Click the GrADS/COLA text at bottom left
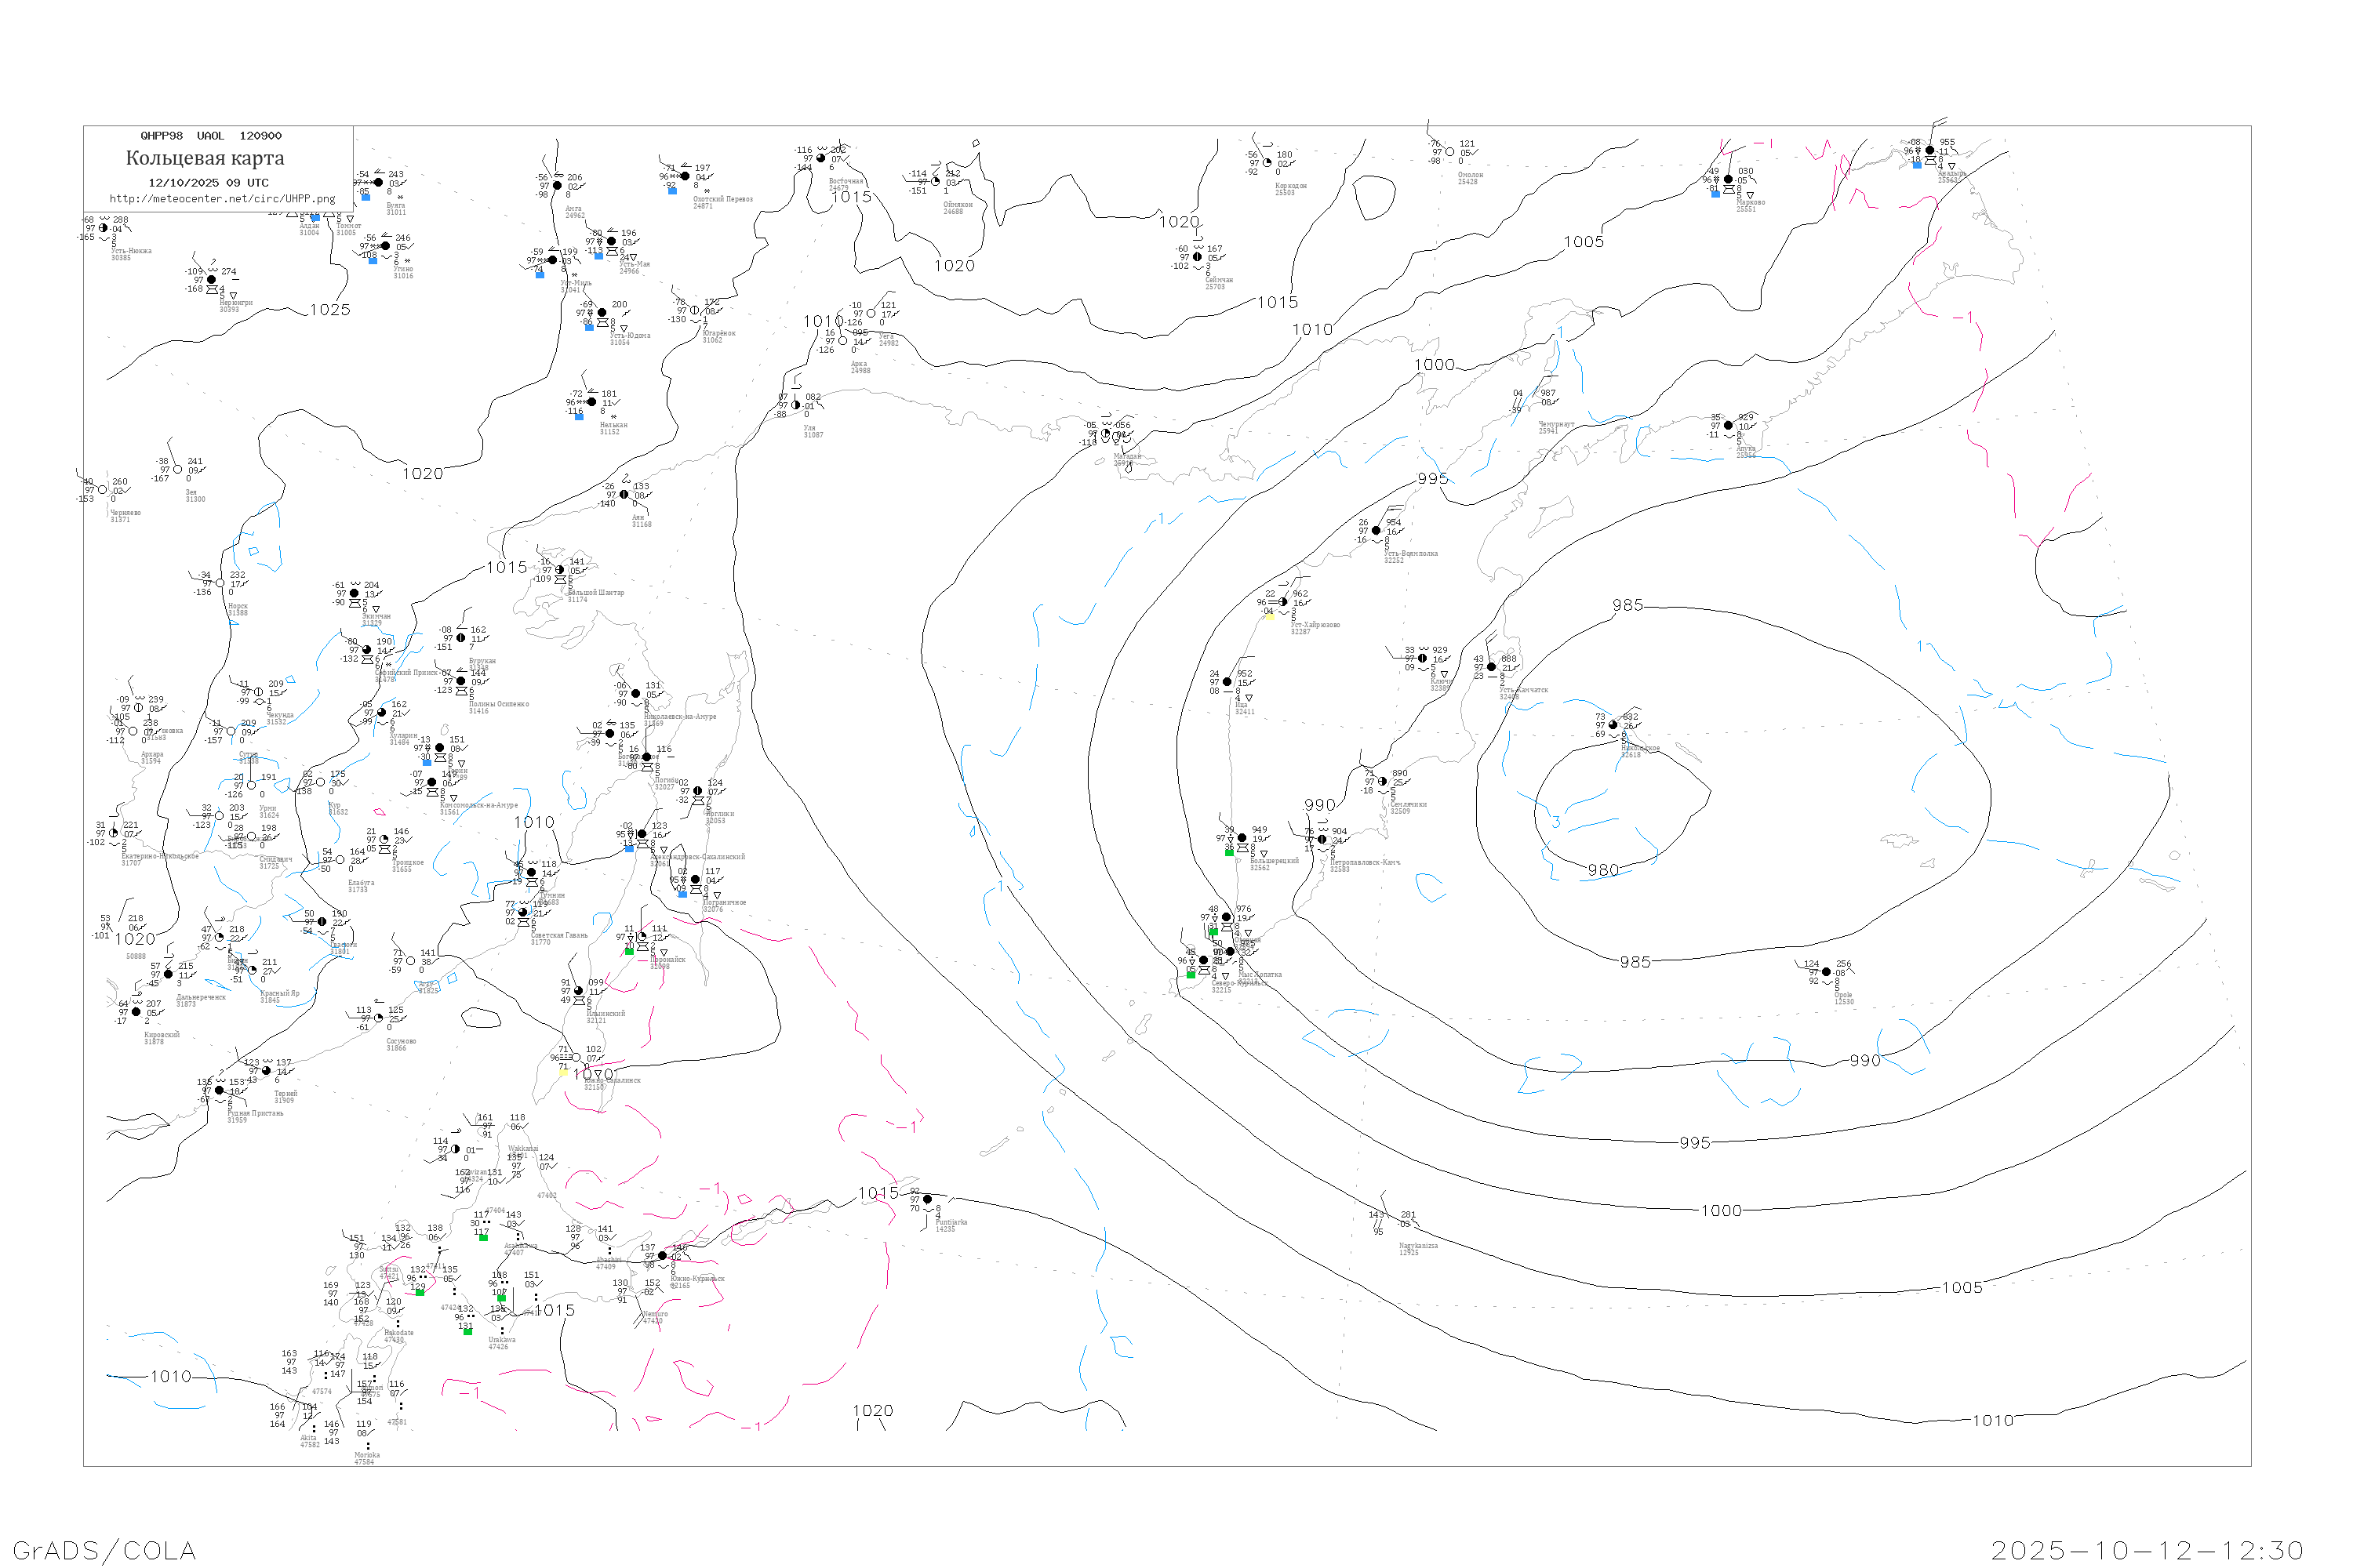The image size is (2353, 1568). click(104, 1551)
